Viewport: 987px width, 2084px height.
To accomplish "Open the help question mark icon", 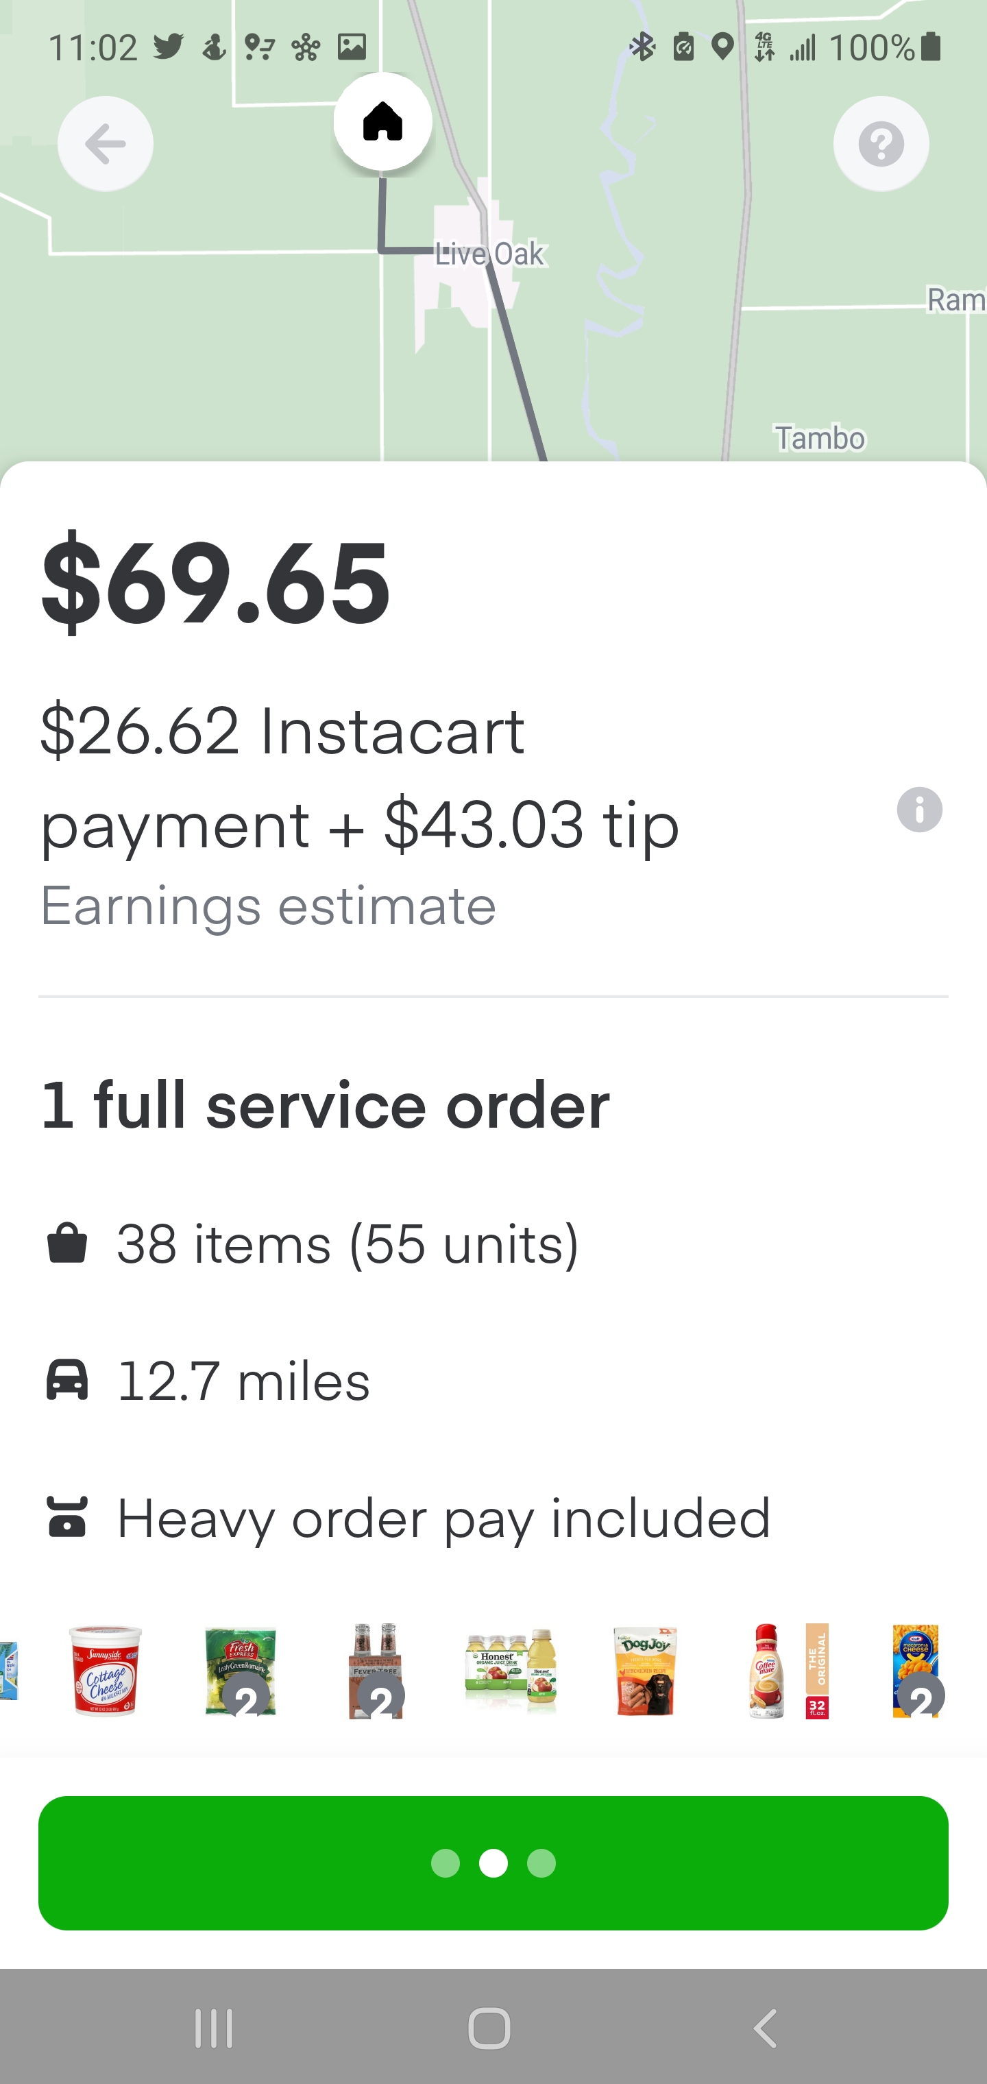I will pyautogui.click(x=880, y=144).
